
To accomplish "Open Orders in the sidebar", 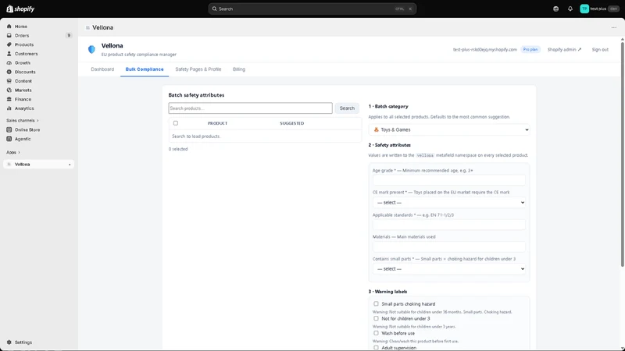I will pos(22,35).
